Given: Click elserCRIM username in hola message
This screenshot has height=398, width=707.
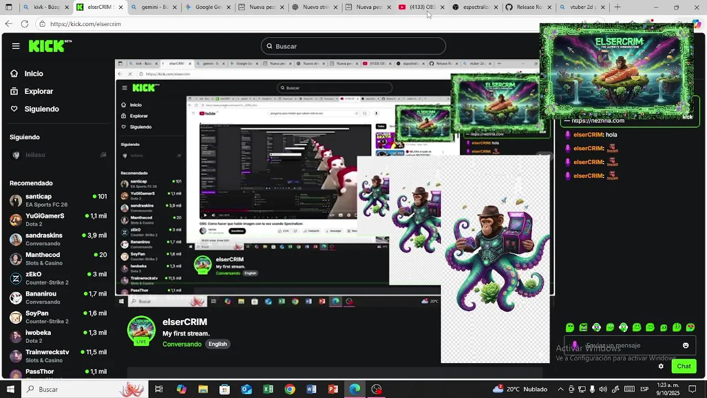Looking at the screenshot, I should 588,135.
